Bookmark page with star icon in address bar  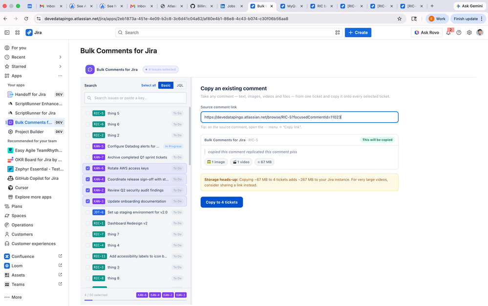click(x=399, y=19)
